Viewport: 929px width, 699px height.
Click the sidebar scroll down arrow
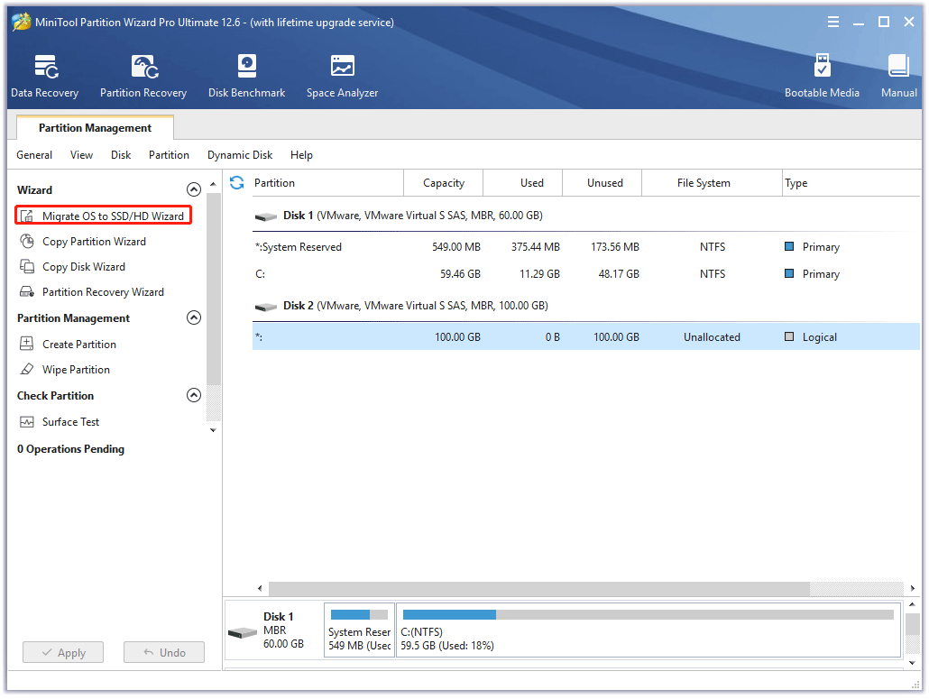[213, 430]
